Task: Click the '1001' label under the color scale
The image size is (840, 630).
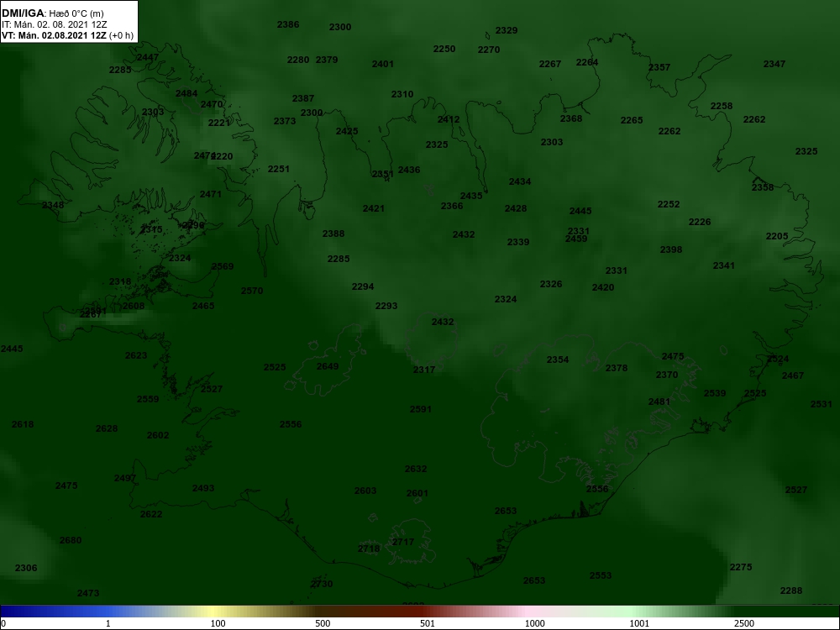Action: click(639, 623)
